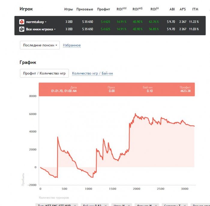Open the Последние поиски dropdown
The image size is (210, 206).
(40, 45)
